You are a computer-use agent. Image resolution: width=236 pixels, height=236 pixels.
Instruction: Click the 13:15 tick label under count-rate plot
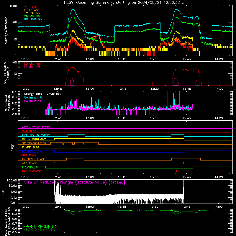coord(122,59)
